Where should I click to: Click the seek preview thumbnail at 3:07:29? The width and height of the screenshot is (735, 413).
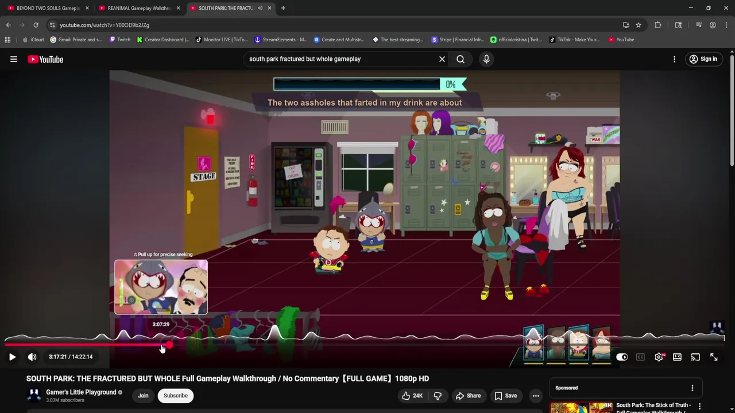[x=161, y=287]
